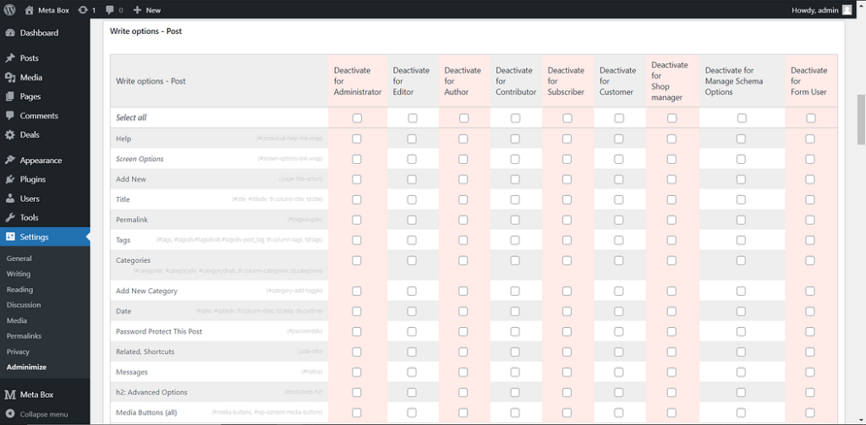Open the General settings link
The height and width of the screenshot is (425, 866).
click(19, 259)
